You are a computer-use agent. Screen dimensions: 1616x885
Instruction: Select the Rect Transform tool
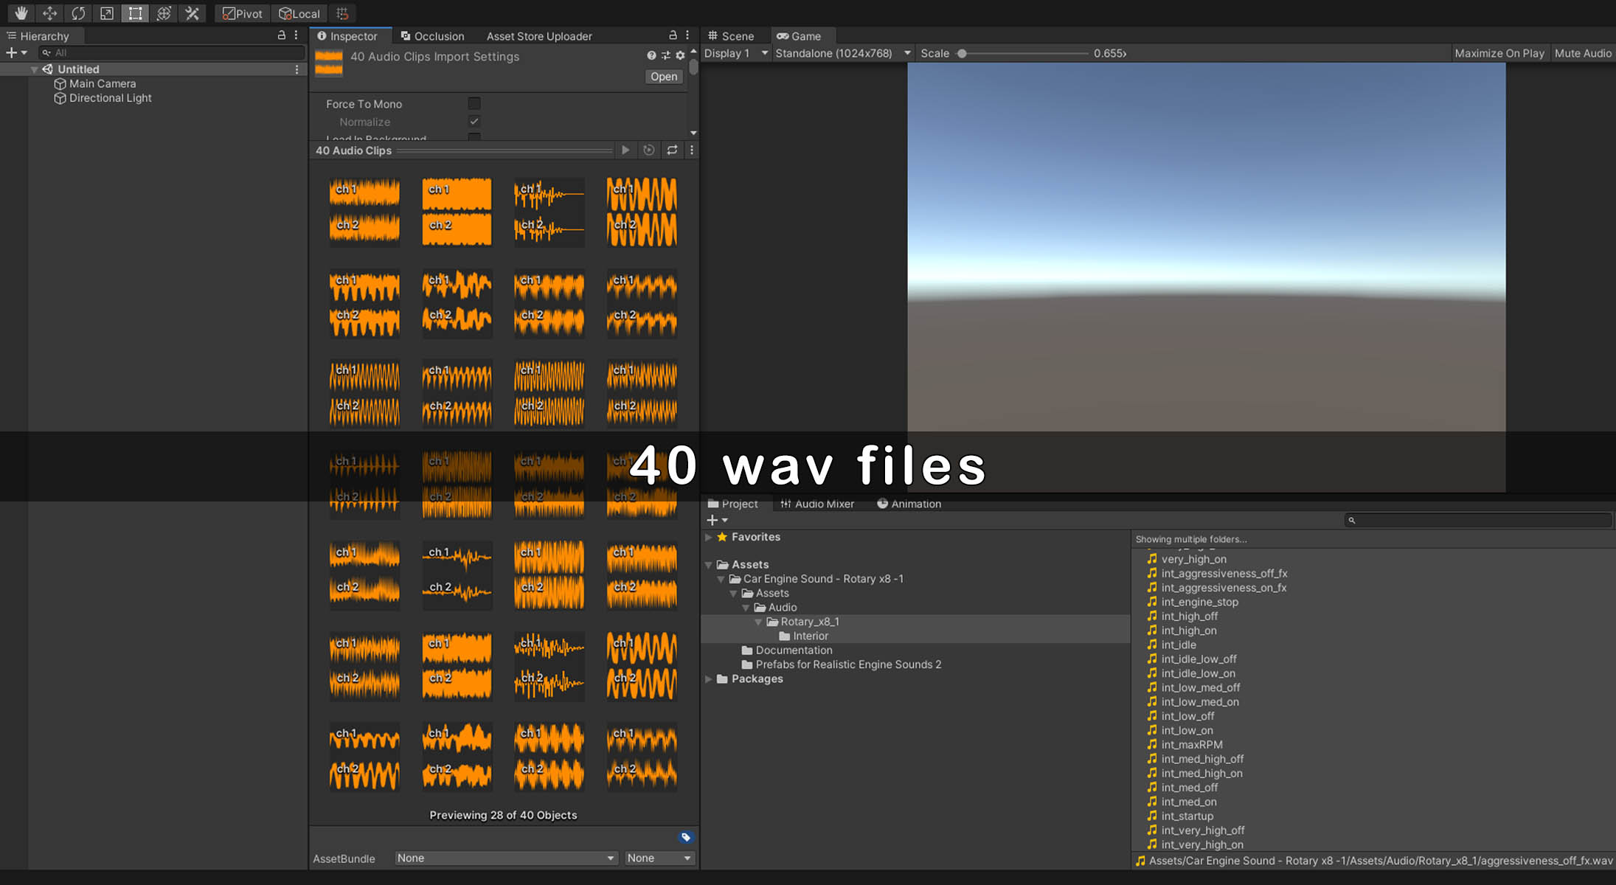(x=135, y=13)
